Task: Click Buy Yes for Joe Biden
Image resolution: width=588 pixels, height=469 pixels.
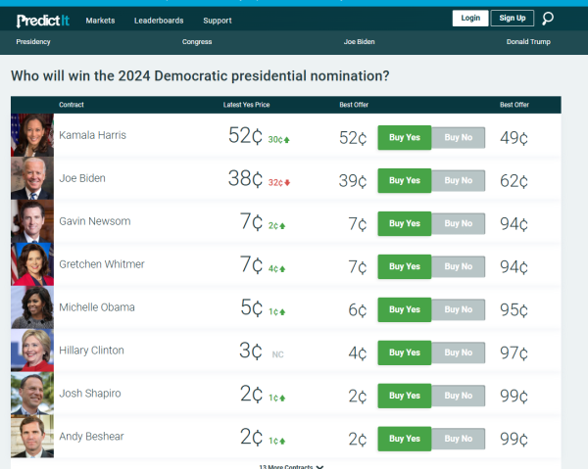Action: click(x=404, y=180)
